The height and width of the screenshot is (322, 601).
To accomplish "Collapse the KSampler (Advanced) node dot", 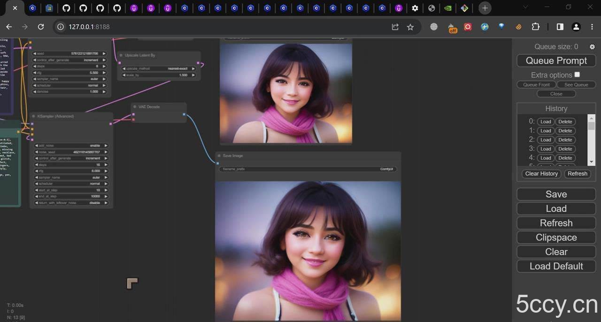I will pyautogui.click(x=34, y=116).
